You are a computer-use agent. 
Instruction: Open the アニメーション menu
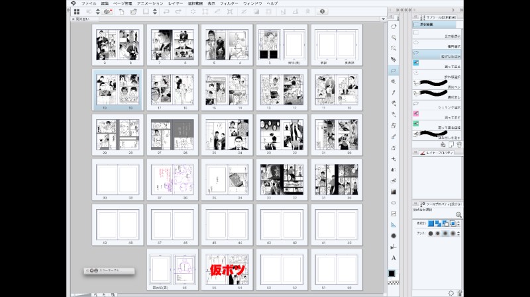(x=150, y=3)
